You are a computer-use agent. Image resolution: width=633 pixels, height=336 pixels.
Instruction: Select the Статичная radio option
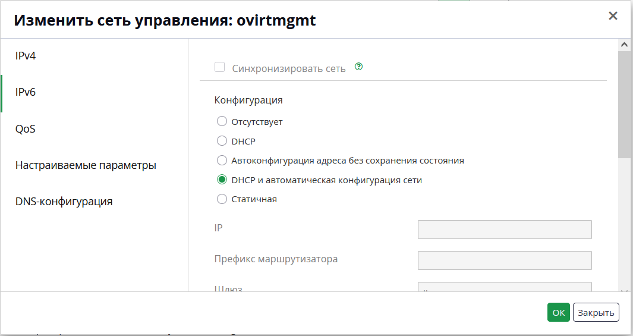click(222, 199)
